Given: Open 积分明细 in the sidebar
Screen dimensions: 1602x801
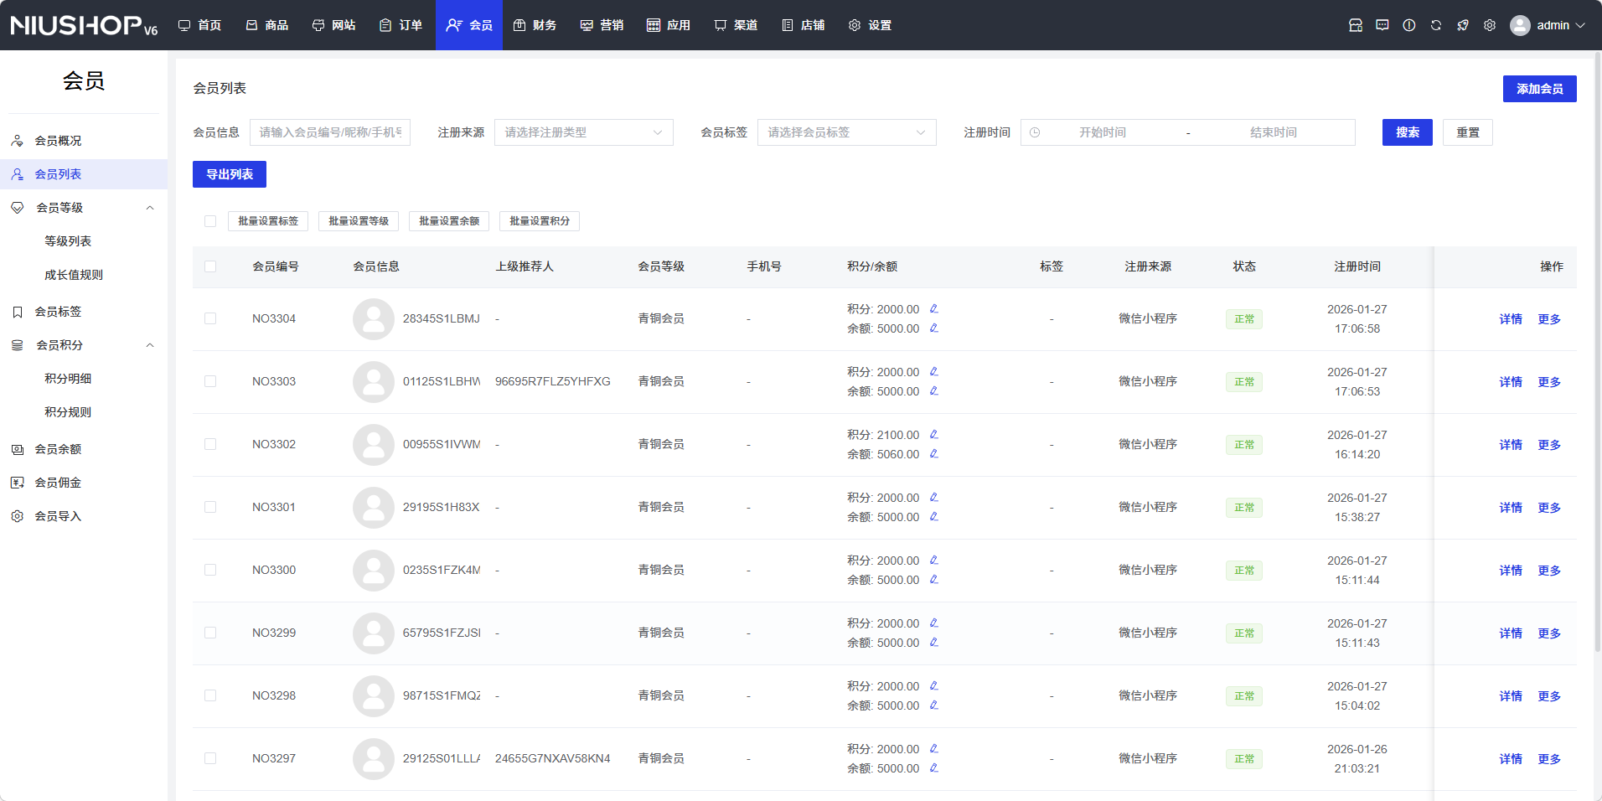Looking at the screenshot, I should [68, 379].
